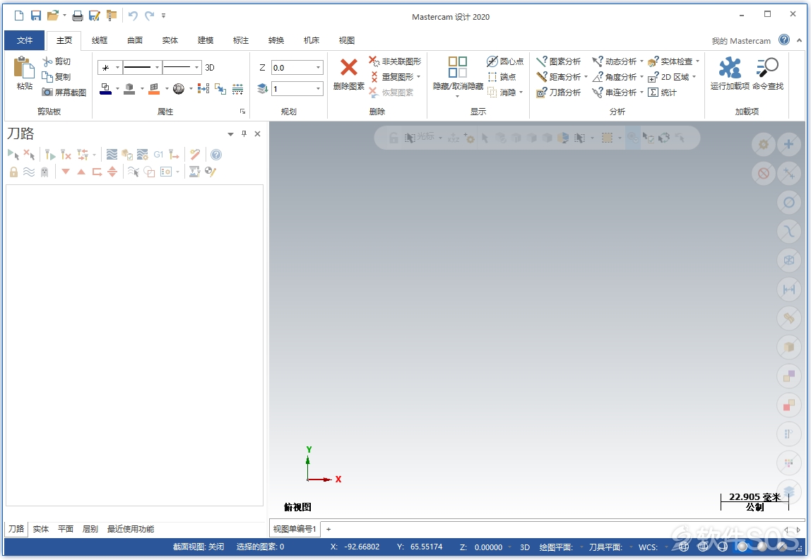This screenshot has height=560, width=811.
Task: Click the 复制 copy button
Action: click(57, 76)
